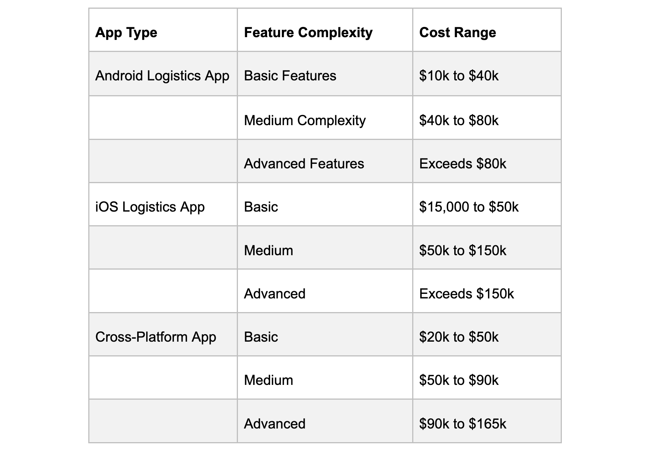This screenshot has height=452, width=663.
Task: Click the Advanced Features cell
Action: [x=325, y=161]
